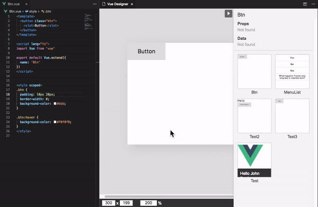The width and height of the screenshot is (318, 207).
Task: Click the '<style scoped>' tag line
Action: click(29, 85)
